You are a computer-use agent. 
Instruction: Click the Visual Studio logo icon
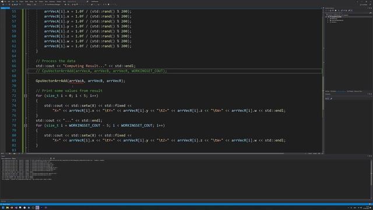[2, 1]
